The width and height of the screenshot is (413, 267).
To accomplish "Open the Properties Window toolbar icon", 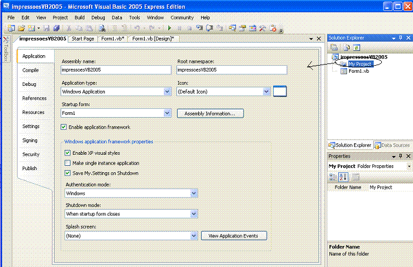I will (x=243, y=28).
